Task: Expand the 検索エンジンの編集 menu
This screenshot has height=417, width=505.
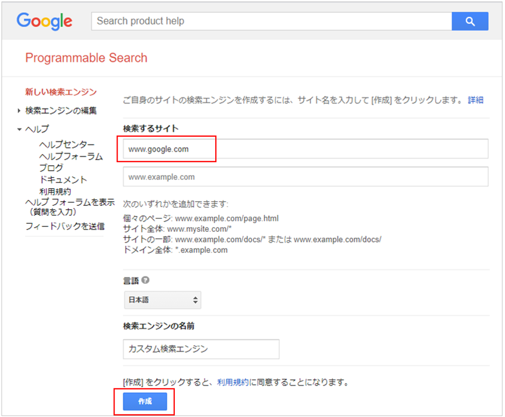Action: click(60, 111)
